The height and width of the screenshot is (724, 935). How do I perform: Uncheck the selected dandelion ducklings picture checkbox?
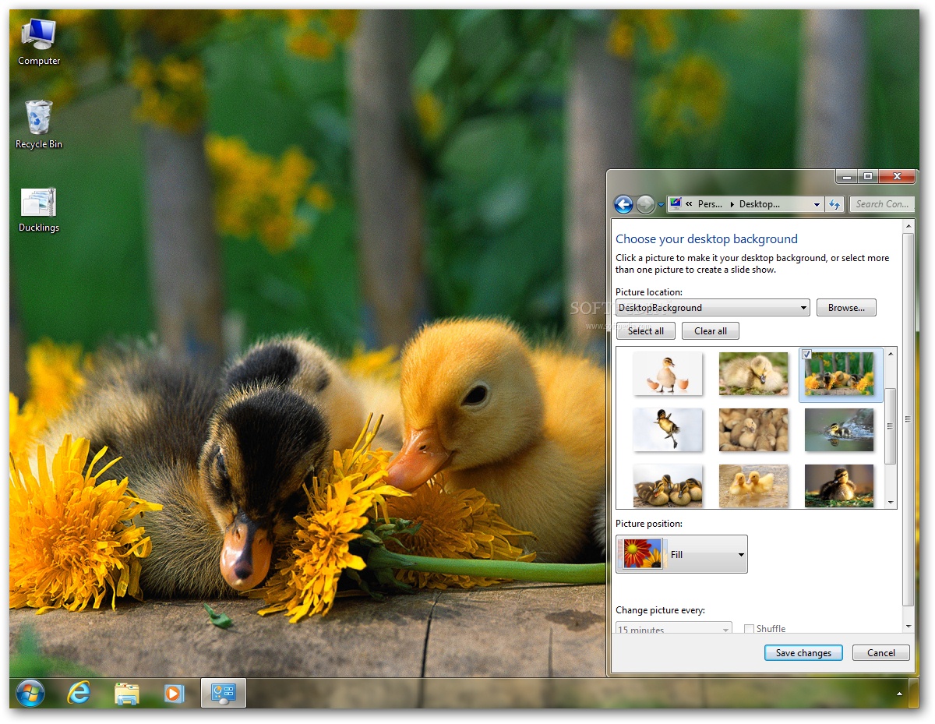point(807,355)
